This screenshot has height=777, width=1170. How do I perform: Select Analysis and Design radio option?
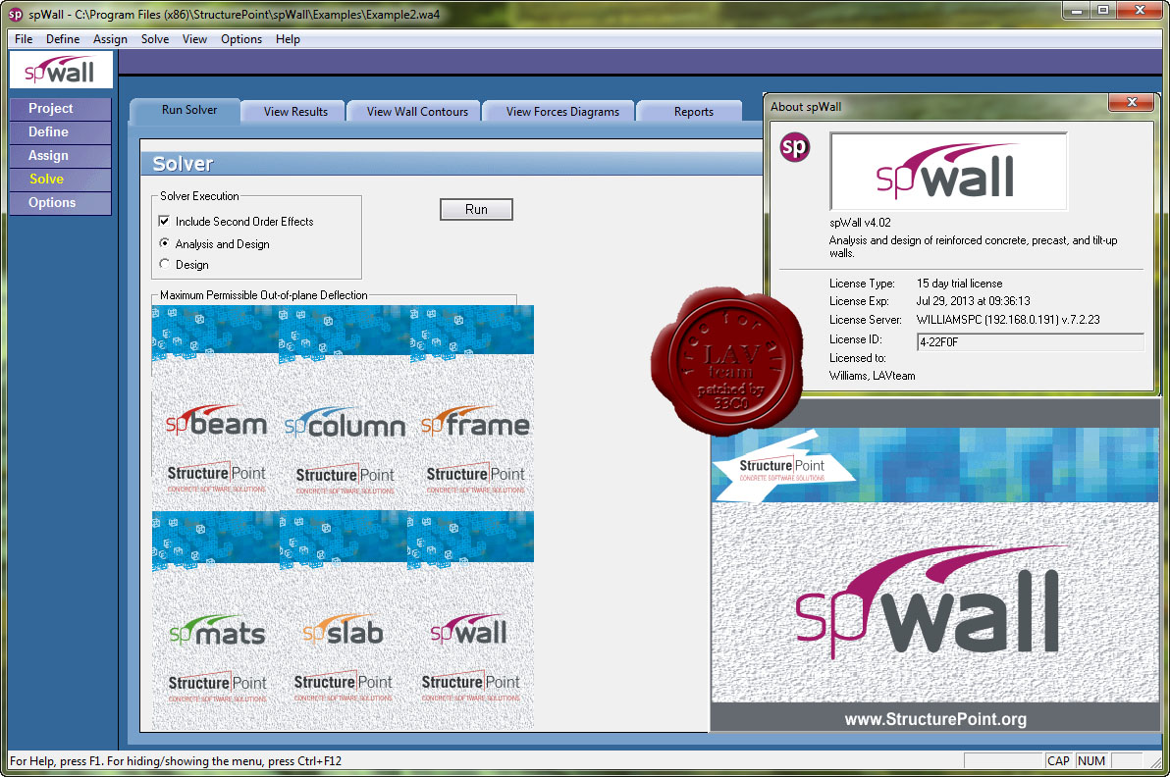pyautogui.click(x=164, y=243)
